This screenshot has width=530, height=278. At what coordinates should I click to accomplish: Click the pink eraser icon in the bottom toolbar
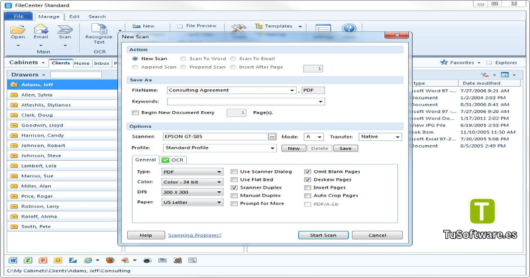125,260
